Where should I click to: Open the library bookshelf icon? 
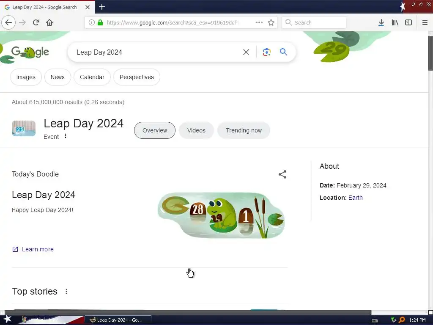395,22
